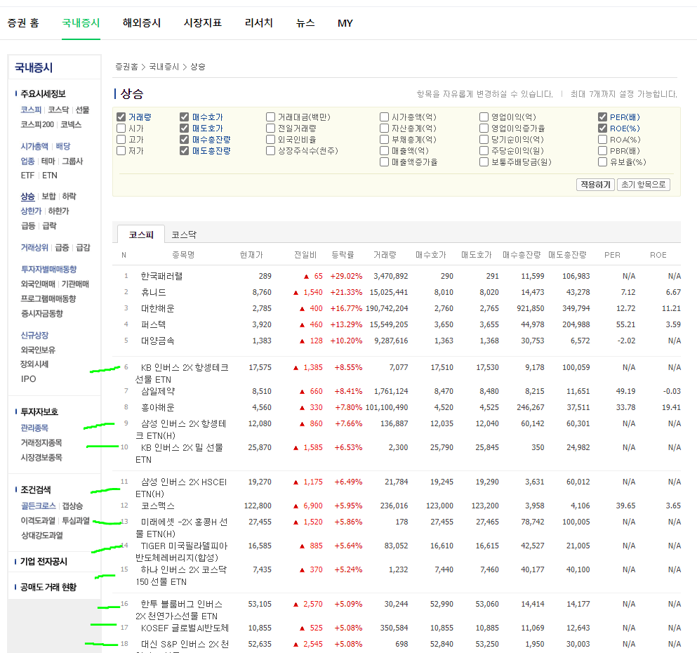The width and height of the screenshot is (697, 653).
Task: Uncheck the 매도호가 checkbox
Action: coord(184,128)
